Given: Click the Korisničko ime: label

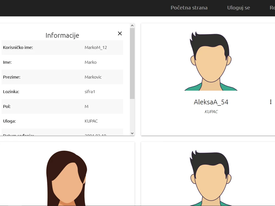Looking at the screenshot, I should pos(18,48).
